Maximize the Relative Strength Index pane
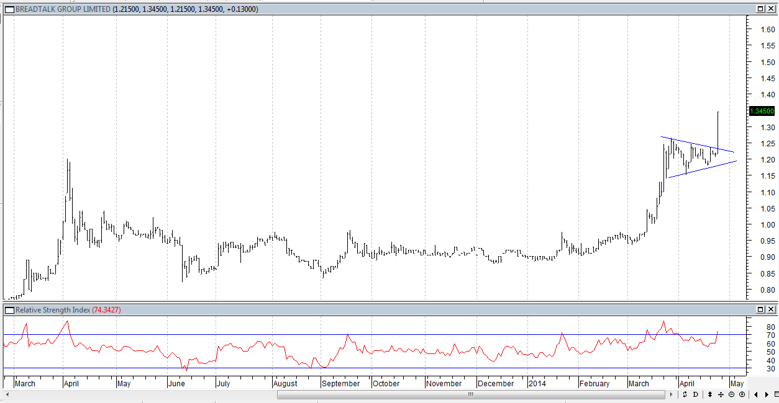 (x=761, y=309)
